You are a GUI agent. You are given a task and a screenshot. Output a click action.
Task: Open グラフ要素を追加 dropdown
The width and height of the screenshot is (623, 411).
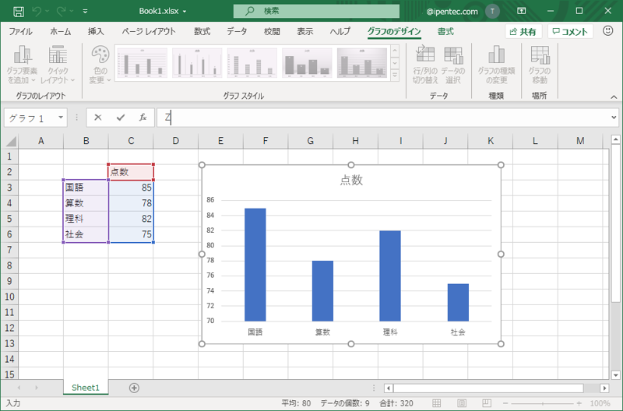(22, 65)
